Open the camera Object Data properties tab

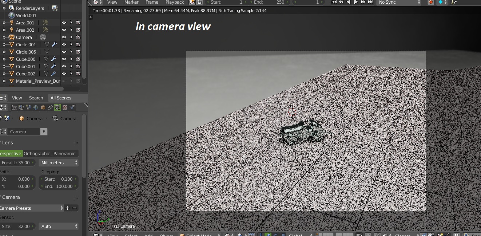pyautogui.click(x=57, y=107)
